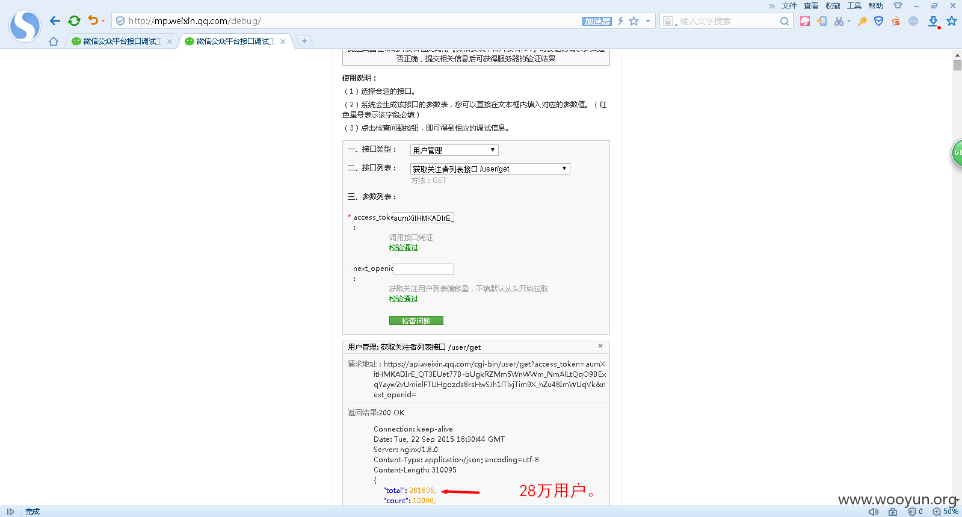Click 校验通过 under access_token
This screenshot has width=962, height=517.
pos(404,247)
